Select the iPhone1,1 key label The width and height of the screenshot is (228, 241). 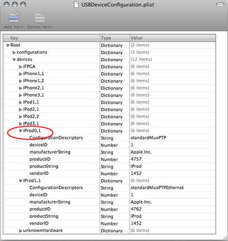point(33,74)
